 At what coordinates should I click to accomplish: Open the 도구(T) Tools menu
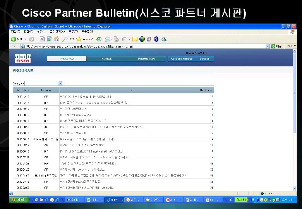(73, 31)
